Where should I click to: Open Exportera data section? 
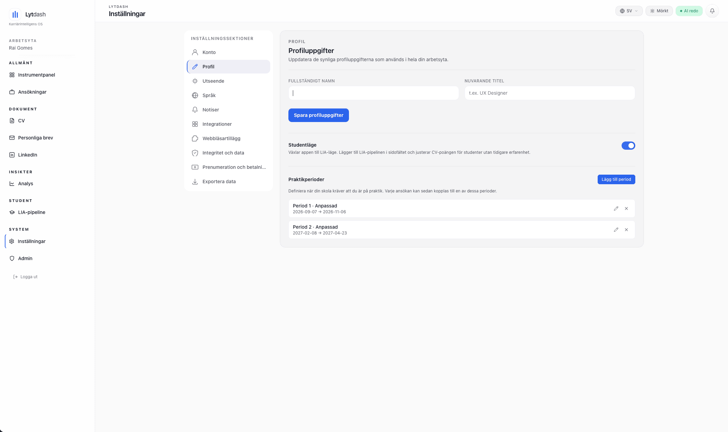pos(229,181)
